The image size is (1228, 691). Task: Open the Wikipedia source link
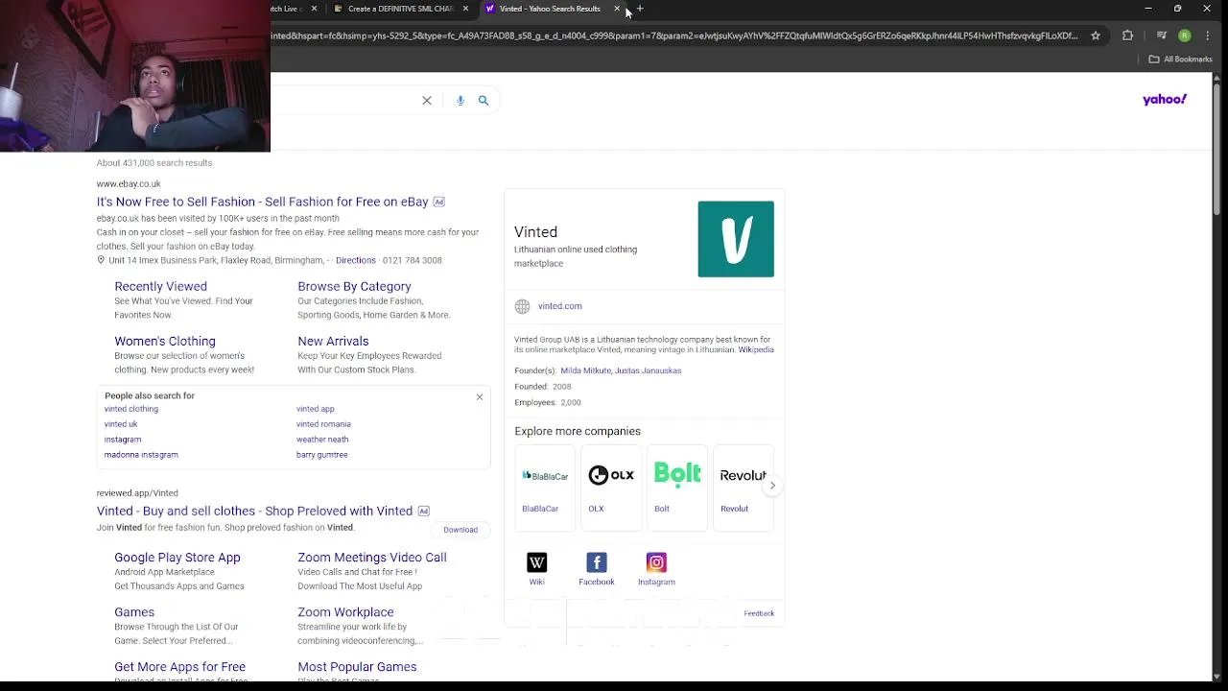pos(756,350)
